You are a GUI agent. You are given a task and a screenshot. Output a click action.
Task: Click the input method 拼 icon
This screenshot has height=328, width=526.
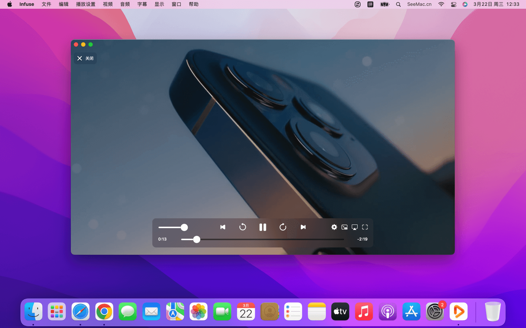pos(370,4)
